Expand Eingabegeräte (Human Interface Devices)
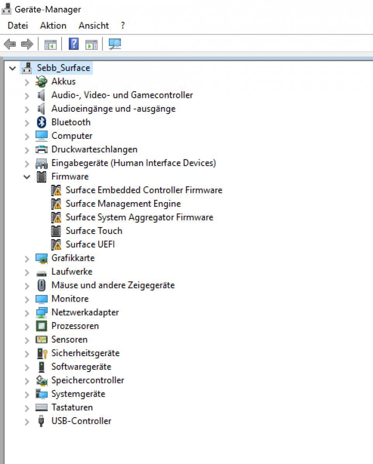 click(x=27, y=164)
